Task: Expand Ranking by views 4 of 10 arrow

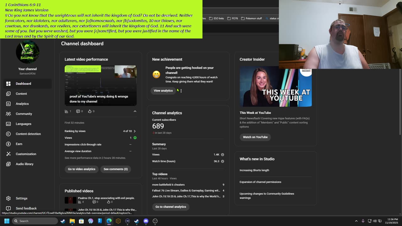Action: [x=135, y=131]
